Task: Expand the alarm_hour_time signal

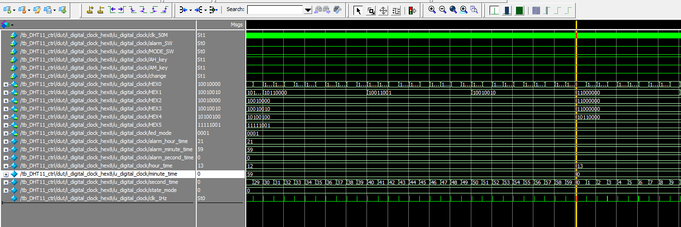Action: point(6,141)
